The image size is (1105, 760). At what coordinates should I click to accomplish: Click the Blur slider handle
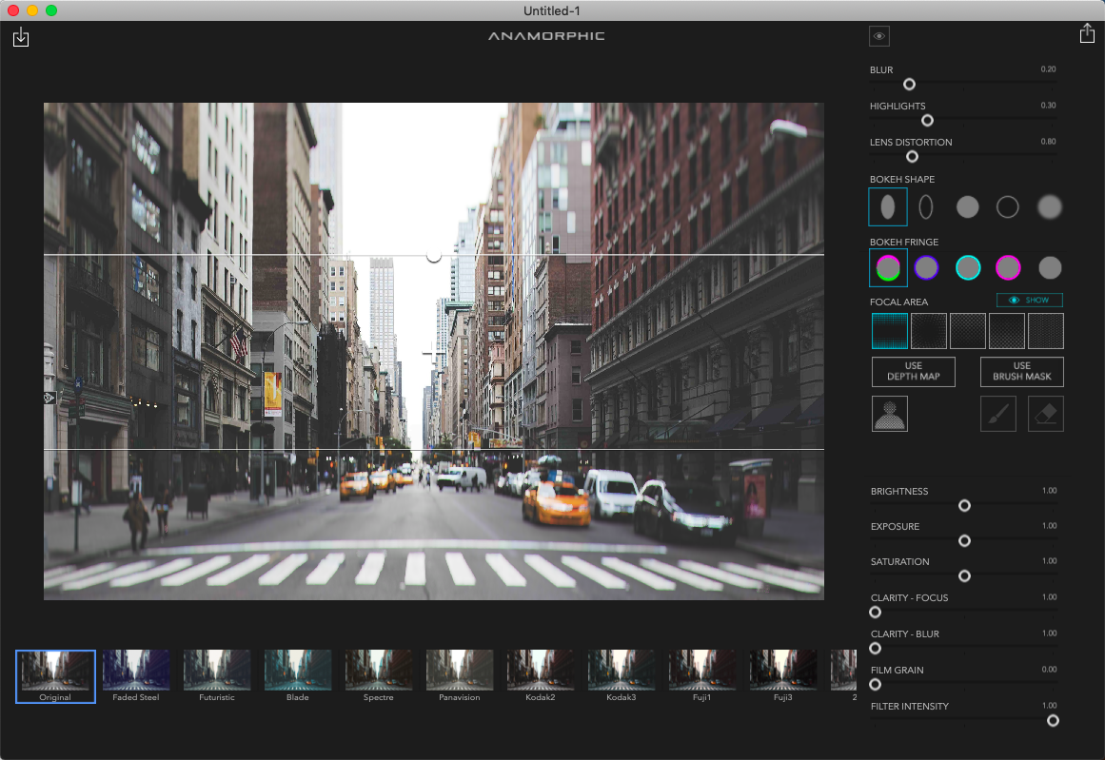pos(909,85)
